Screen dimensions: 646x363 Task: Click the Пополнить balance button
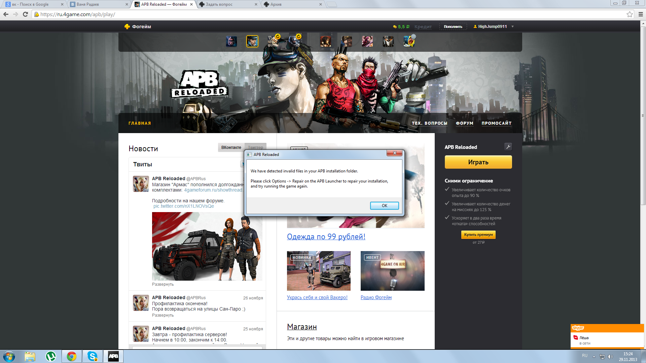tap(453, 27)
